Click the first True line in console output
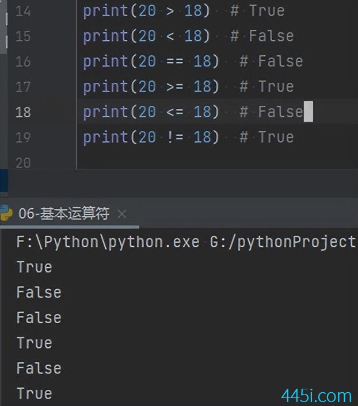The width and height of the screenshot is (358, 406). pyautogui.click(x=35, y=267)
